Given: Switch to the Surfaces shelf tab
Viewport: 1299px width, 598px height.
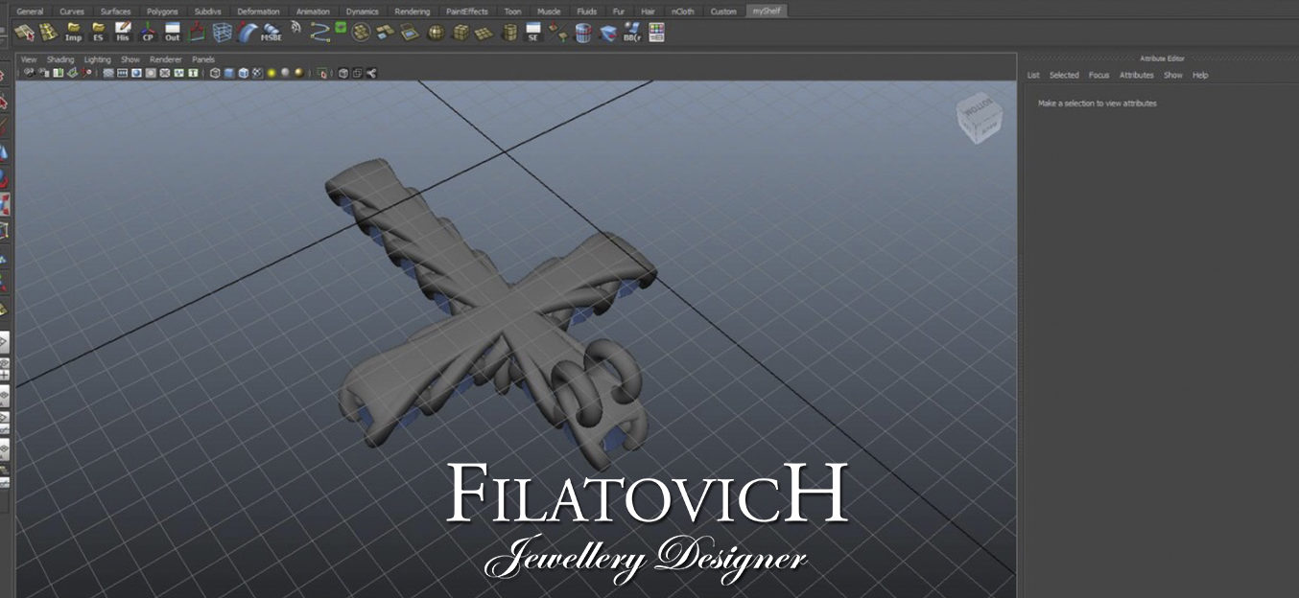Looking at the screenshot, I should 115,11.
